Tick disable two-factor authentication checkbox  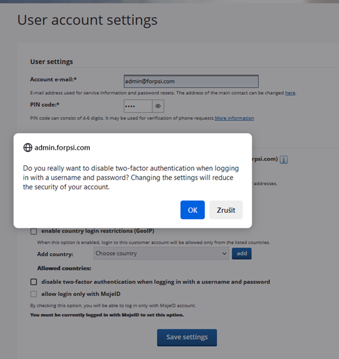(33, 282)
